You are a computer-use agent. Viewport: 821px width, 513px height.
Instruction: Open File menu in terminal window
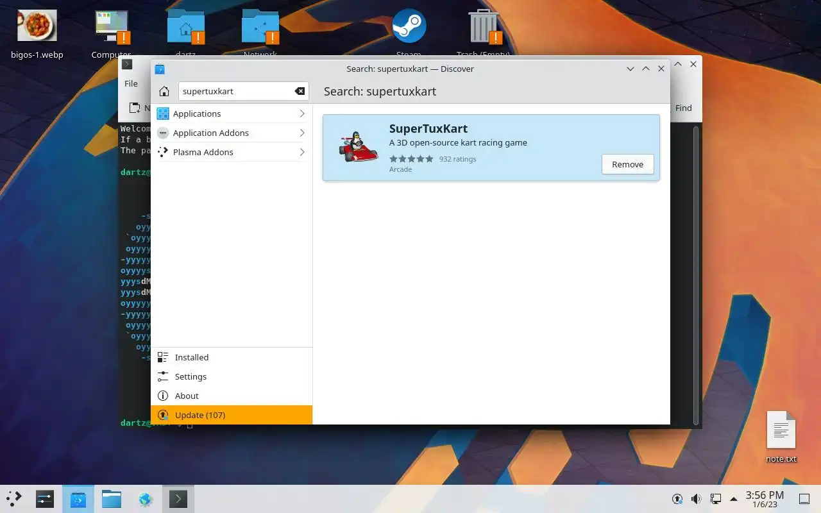[131, 83]
